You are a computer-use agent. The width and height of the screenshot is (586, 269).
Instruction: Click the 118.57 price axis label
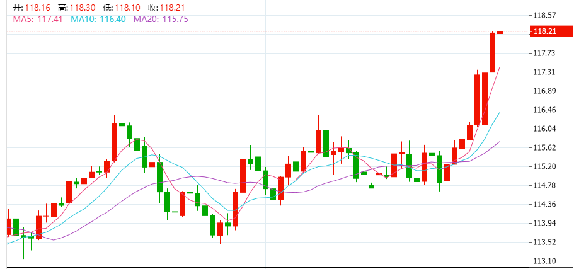coord(545,15)
